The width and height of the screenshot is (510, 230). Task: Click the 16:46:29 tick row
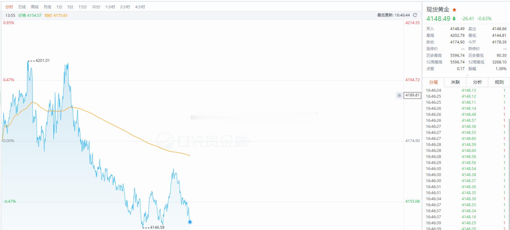[466, 163]
